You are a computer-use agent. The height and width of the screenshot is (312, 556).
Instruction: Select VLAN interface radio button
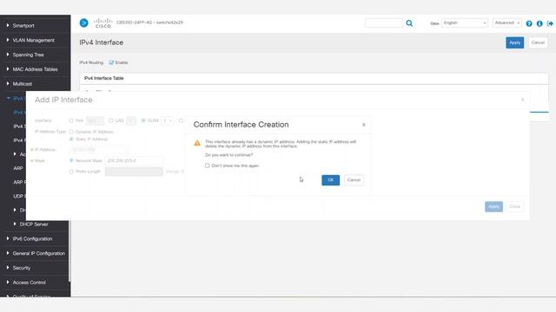(x=143, y=120)
